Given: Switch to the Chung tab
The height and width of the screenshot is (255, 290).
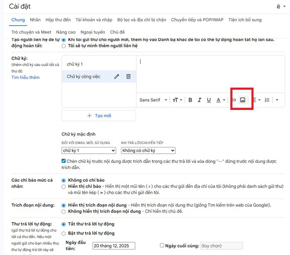Looking at the screenshot, I should pos(18,20).
